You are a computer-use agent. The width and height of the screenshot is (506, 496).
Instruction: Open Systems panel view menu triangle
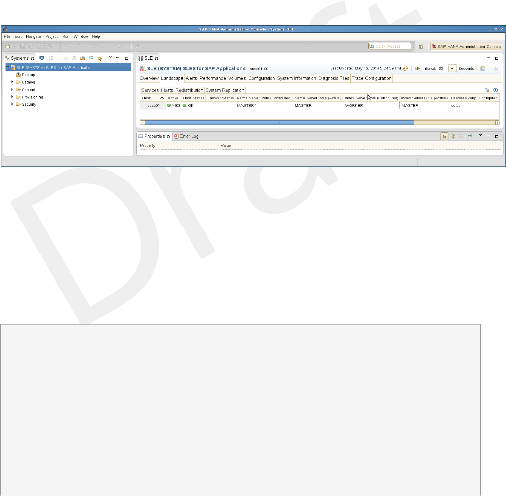click(110, 57)
